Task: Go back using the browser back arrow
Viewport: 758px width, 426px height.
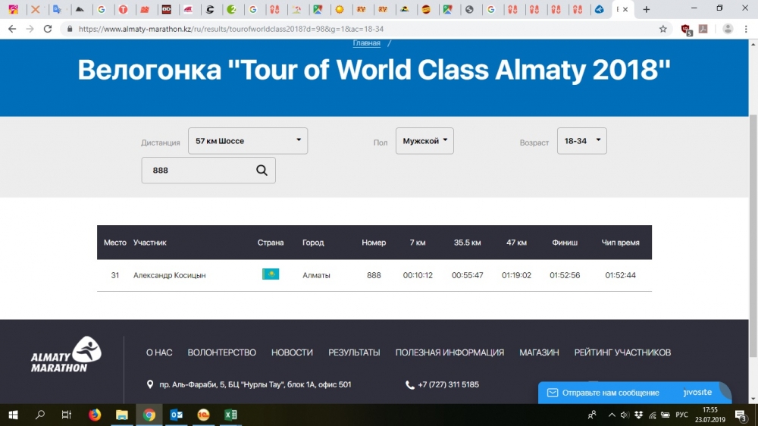Action: click(11, 29)
